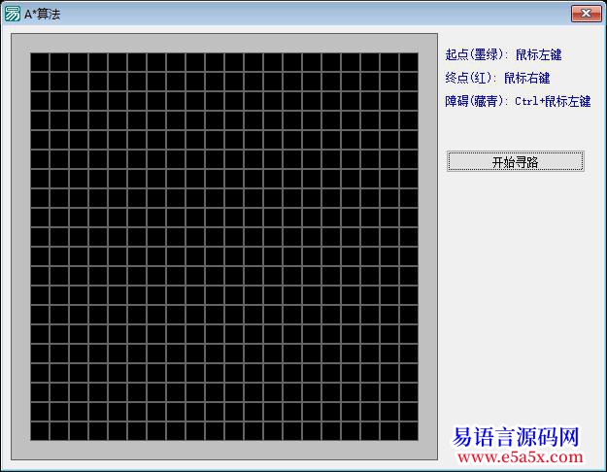
Task: Pick grid cell at row 10, column 1
Action: click(40, 237)
